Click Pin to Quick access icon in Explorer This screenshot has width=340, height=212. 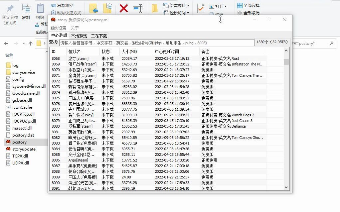pyautogui.click(x=10, y=9)
